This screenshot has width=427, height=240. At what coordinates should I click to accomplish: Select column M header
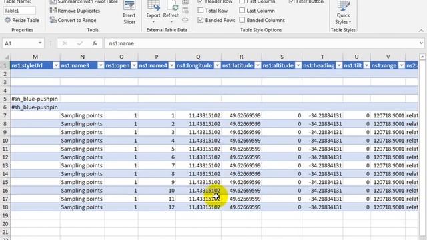click(35, 57)
